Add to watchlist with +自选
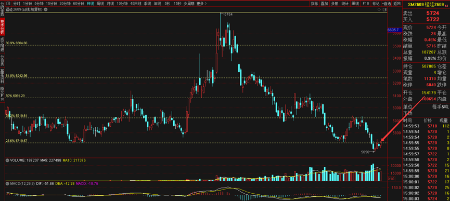The width and height of the screenshot is (450, 201). (387, 4)
